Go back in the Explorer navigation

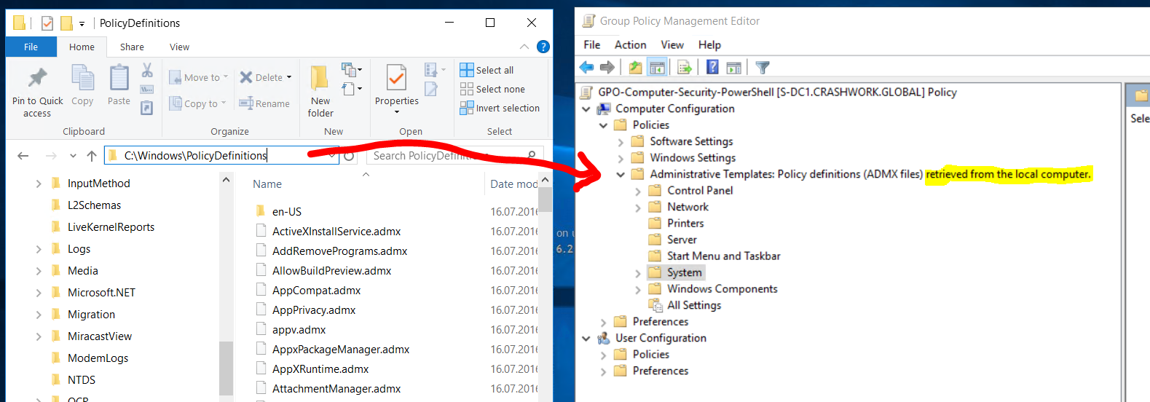[x=23, y=155]
